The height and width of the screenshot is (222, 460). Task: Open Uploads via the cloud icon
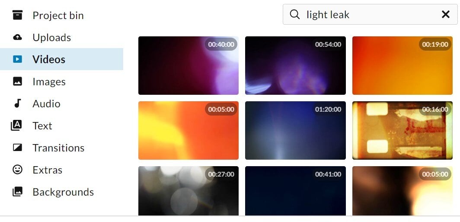[x=18, y=37]
